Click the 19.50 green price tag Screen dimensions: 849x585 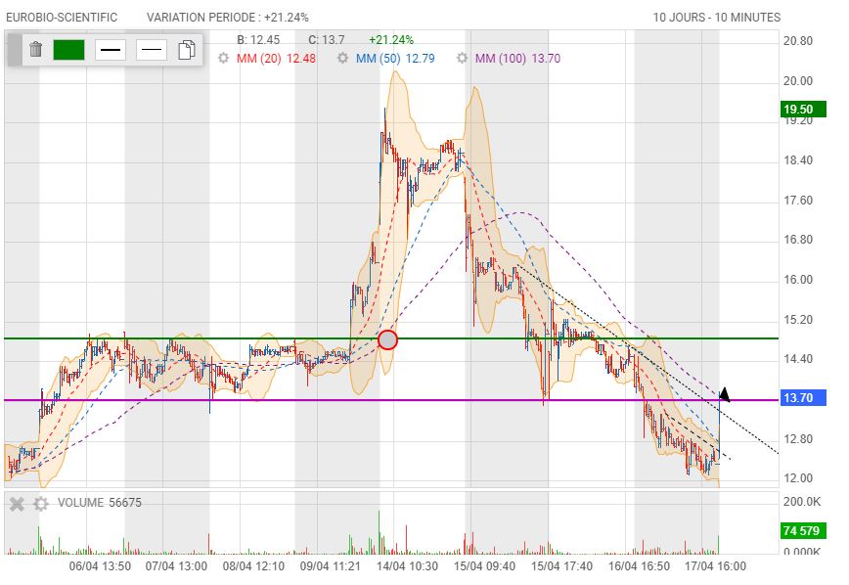(x=804, y=109)
